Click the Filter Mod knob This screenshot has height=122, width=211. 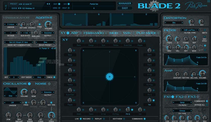(x=194, y=47)
